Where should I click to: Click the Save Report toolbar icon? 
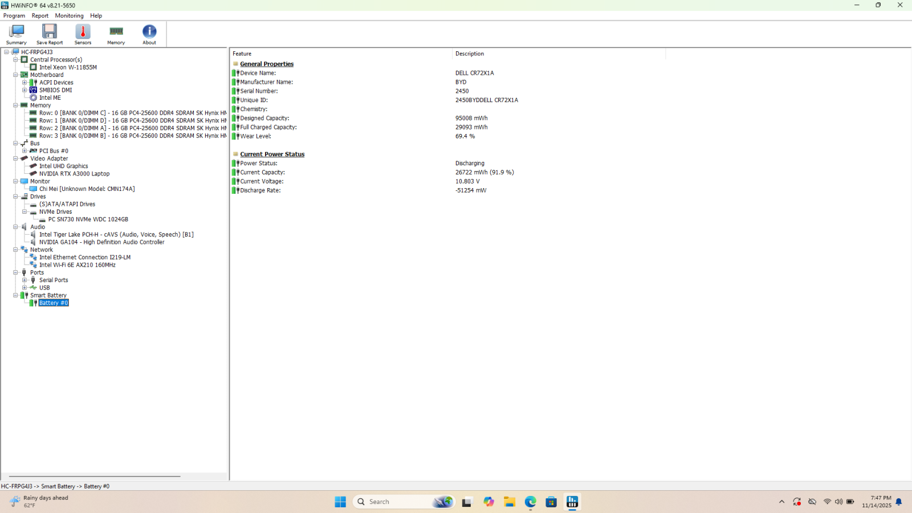(49, 34)
